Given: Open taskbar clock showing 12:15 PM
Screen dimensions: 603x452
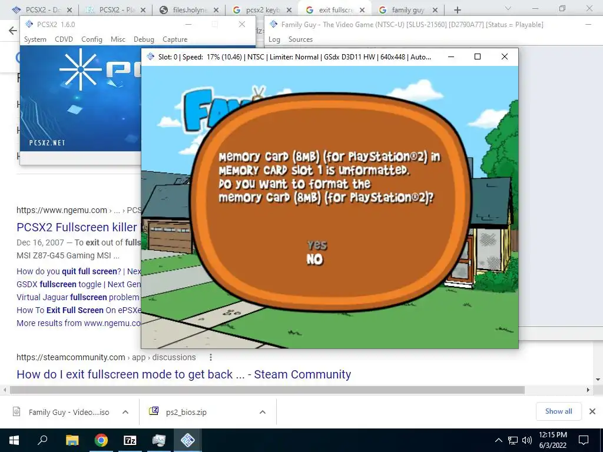Looking at the screenshot, I should (x=552, y=440).
